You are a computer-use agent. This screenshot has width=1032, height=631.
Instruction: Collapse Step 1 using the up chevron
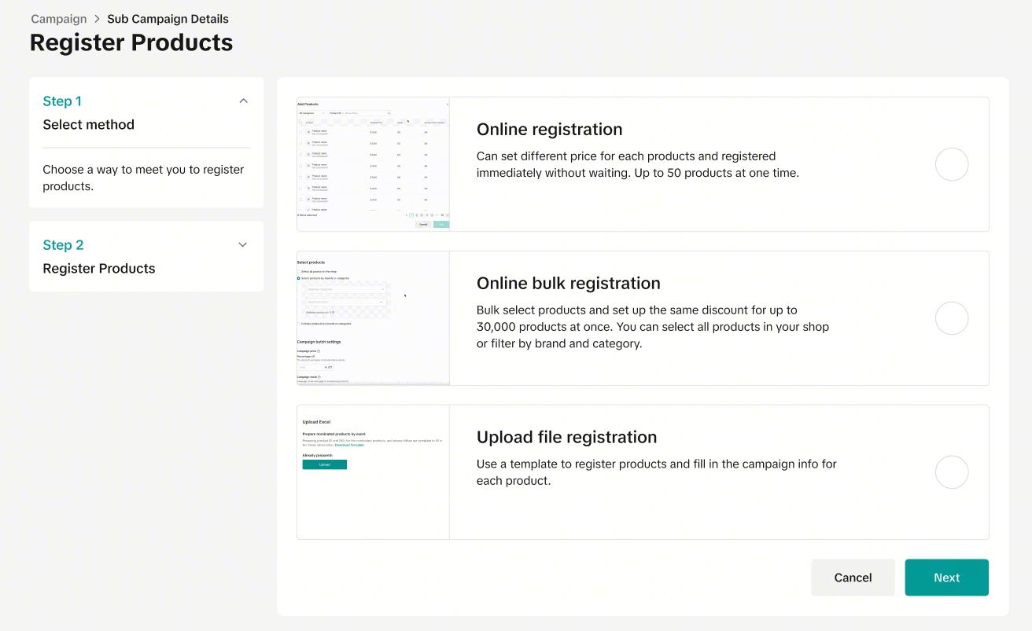[x=243, y=101]
